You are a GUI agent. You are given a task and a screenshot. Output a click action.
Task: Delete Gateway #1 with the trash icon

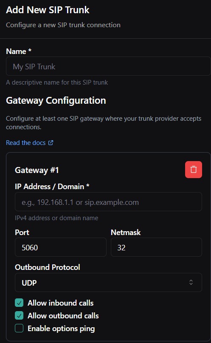(x=193, y=170)
